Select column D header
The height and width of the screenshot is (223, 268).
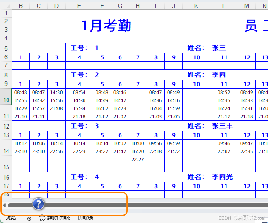point(56,6)
